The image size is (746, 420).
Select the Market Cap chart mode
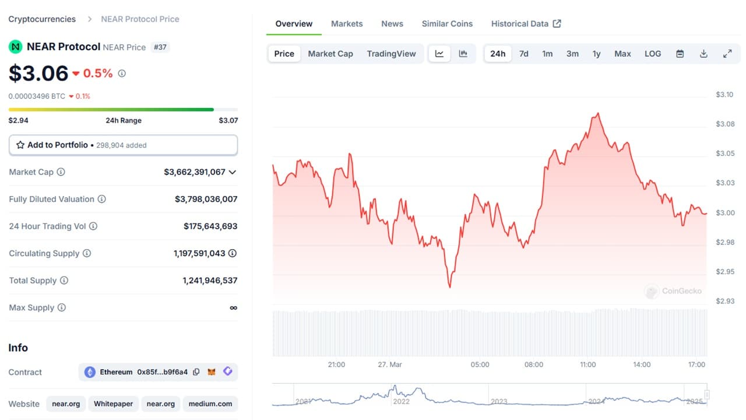(330, 54)
